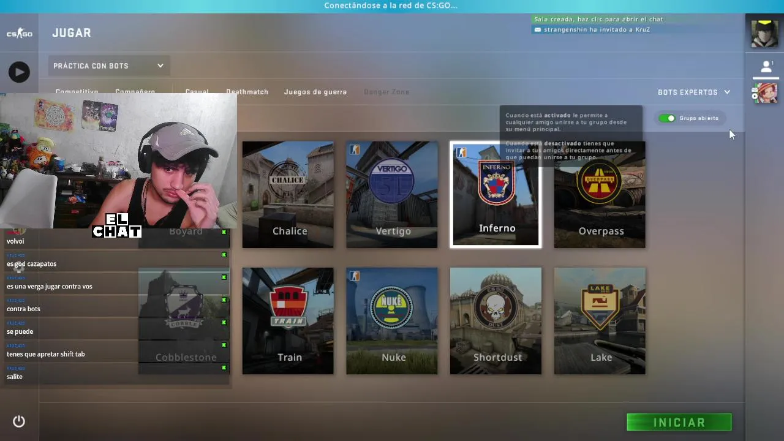Image resolution: width=784 pixels, height=441 pixels.
Task: Toggle the Grupo abierto switch
Action: (667, 118)
